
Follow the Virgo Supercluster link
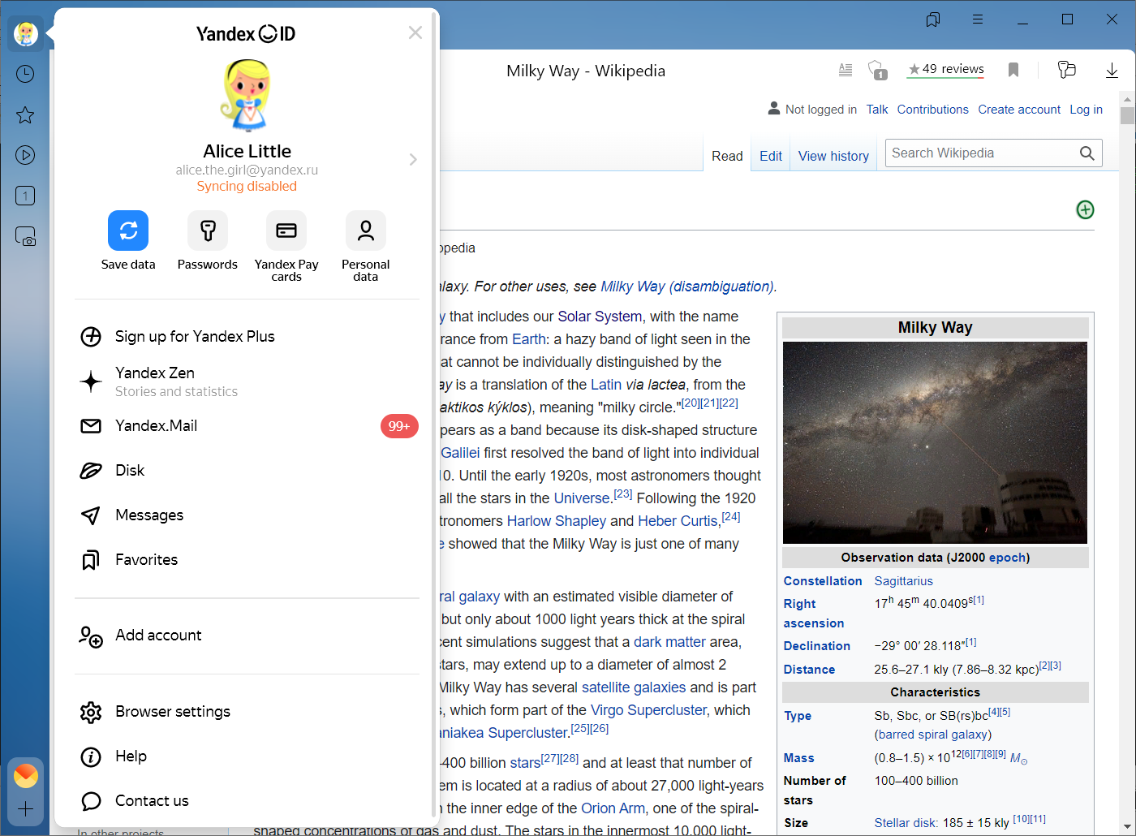point(648,710)
